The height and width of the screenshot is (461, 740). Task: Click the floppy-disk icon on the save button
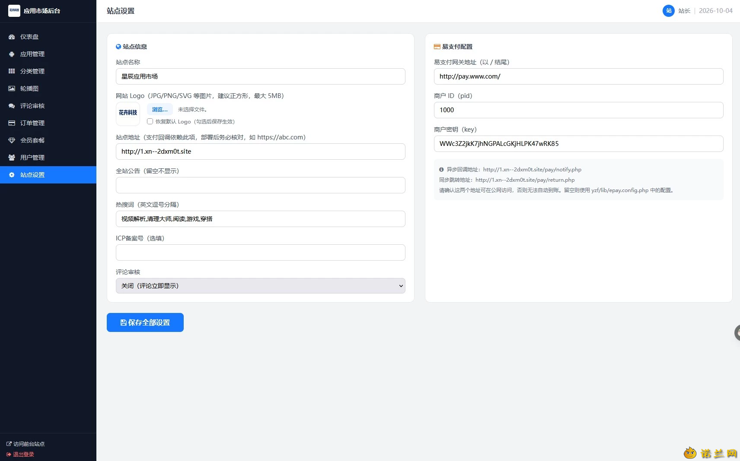[123, 322]
